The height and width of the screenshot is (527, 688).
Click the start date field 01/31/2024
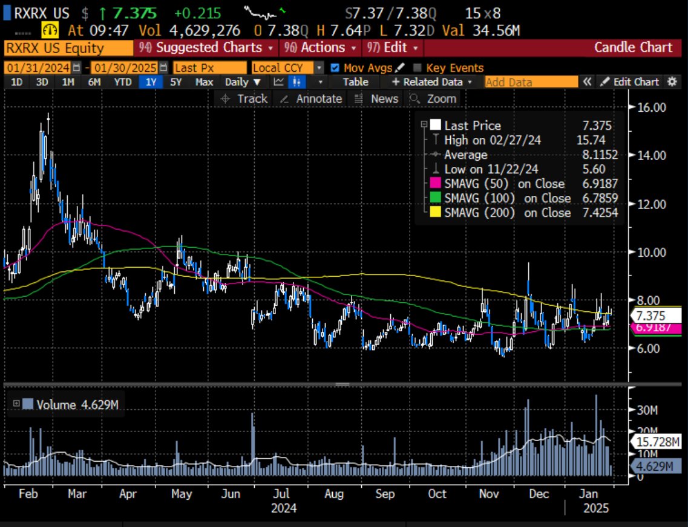38,68
